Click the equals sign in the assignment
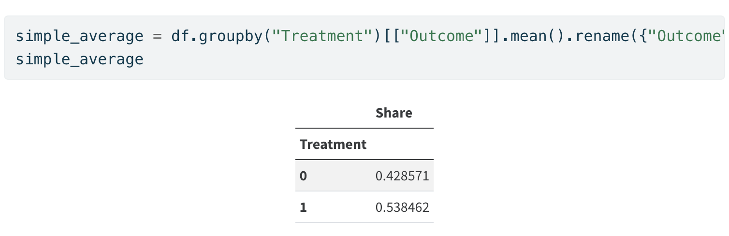 click(157, 37)
